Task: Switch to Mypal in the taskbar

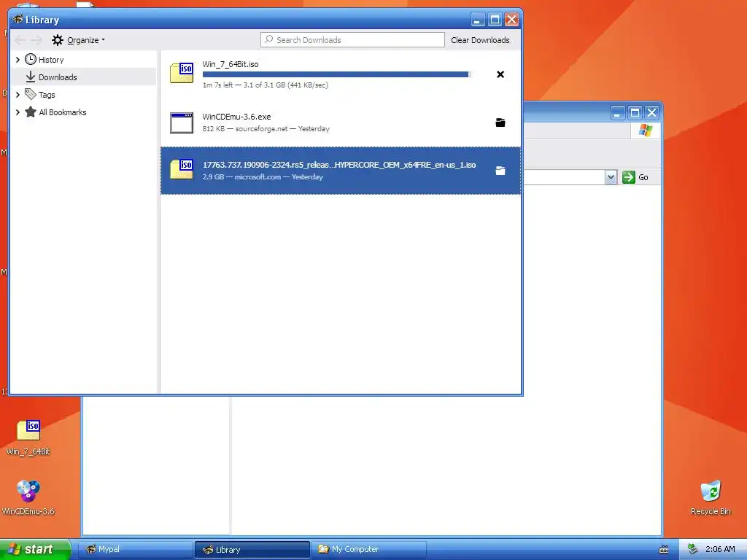Action: (x=135, y=550)
